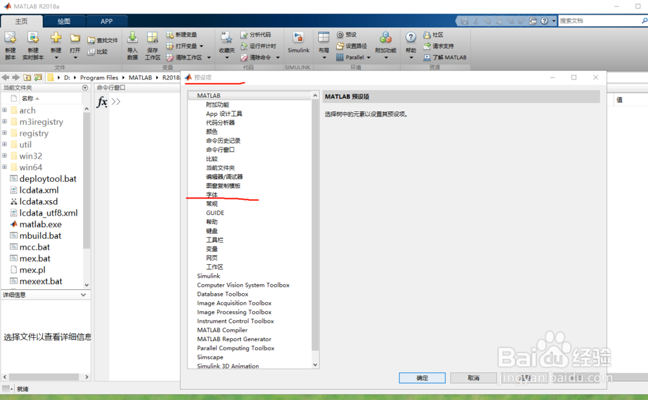Viewport: 648px width, 400px height.
Task: Select Workspace (工作区) preference
Action: [214, 267]
